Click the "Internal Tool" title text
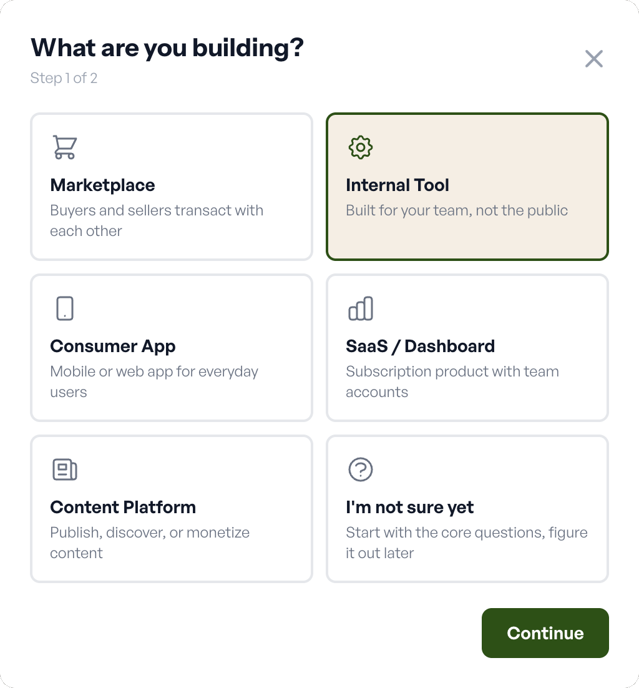This screenshot has width=639, height=688. click(x=398, y=185)
